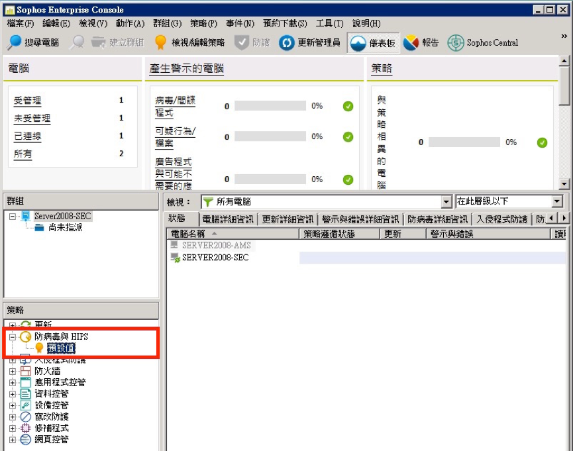This screenshot has height=451, width=573.
Task: Click the 防護 shield icon
Action: pyautogui.click(x=242, y=43)
